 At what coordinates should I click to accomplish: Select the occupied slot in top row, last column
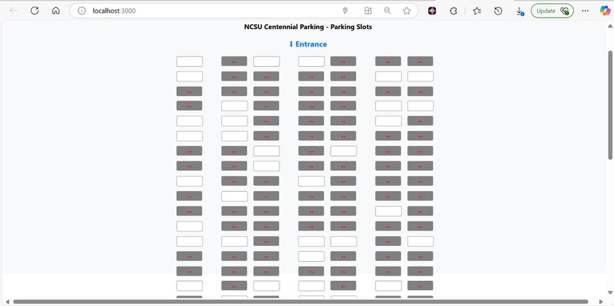[x=421, y=62]
